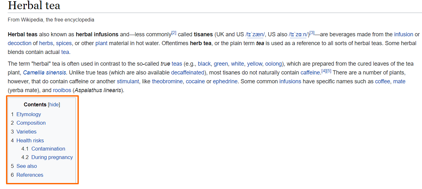Open citation footnote [5]

click(x=329, y=71)
